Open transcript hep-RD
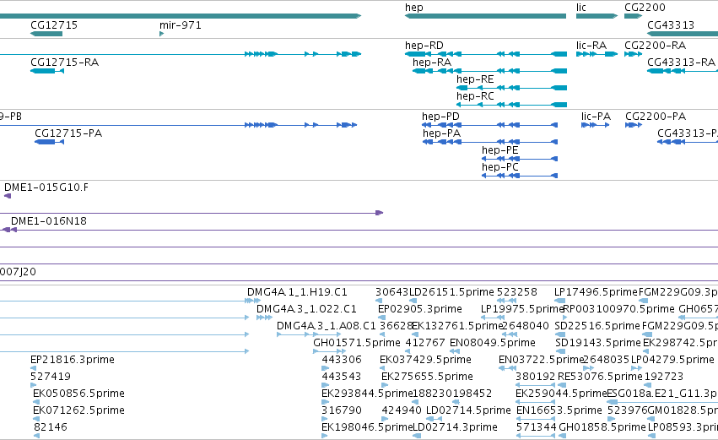Screen dimensions: 718x440 coord(424,46)
